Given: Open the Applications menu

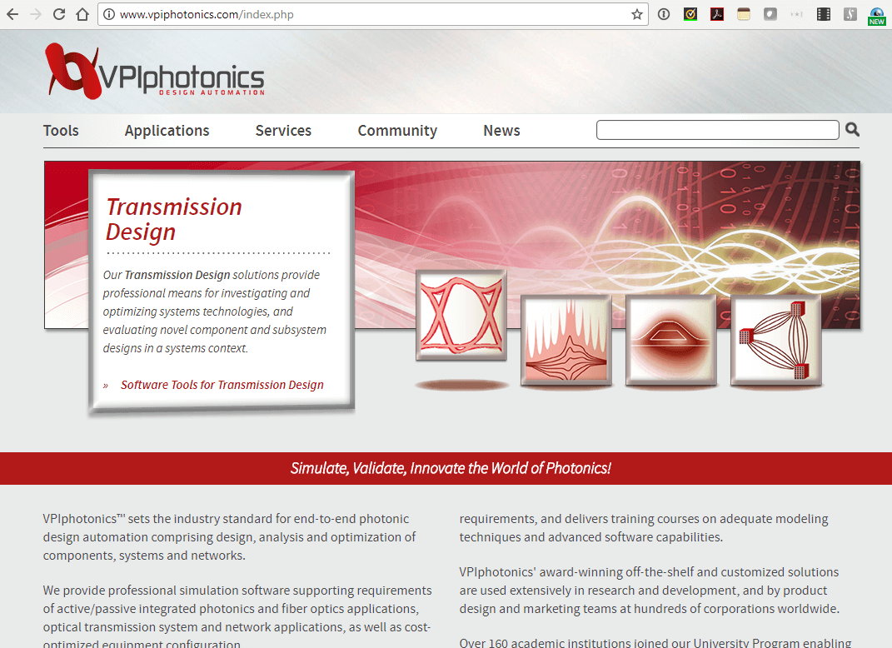Looking at the screenshot, I should pyautogui.click(x=167, y=131).
